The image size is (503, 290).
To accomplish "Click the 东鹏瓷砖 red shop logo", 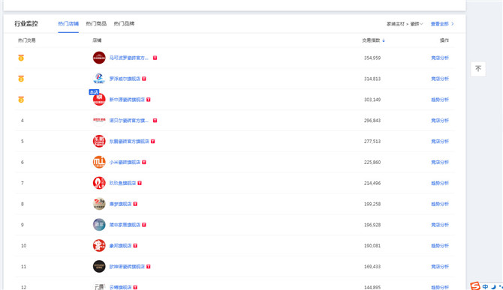I will pos(99,141).
